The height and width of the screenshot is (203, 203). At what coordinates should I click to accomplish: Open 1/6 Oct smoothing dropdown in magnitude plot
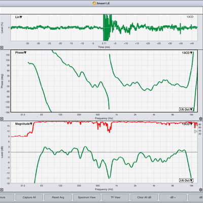tap(186, 180)
